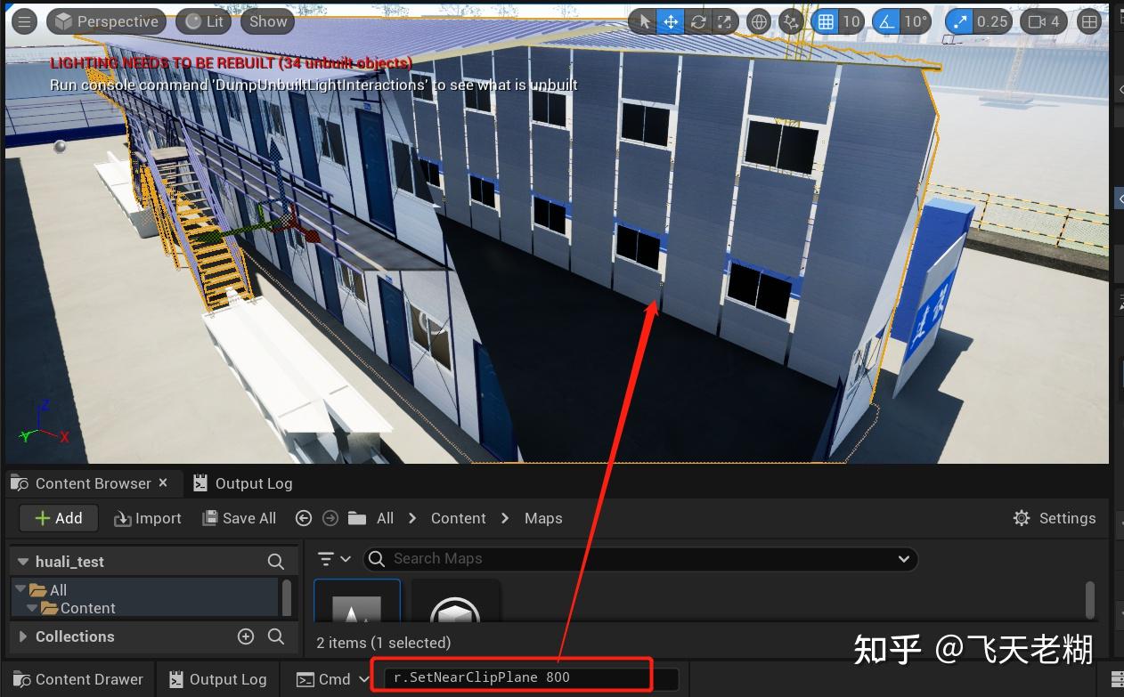Toggle world/local coordinate system globe icon
Viewport: 1124px width, 697px height.
[x=759, y=21]
